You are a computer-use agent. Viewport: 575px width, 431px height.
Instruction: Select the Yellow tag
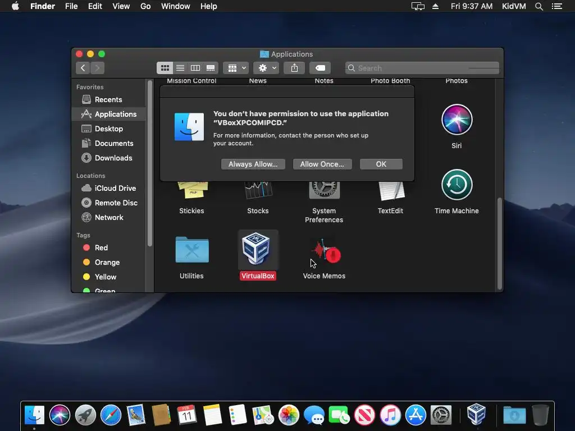pos(109,277)
